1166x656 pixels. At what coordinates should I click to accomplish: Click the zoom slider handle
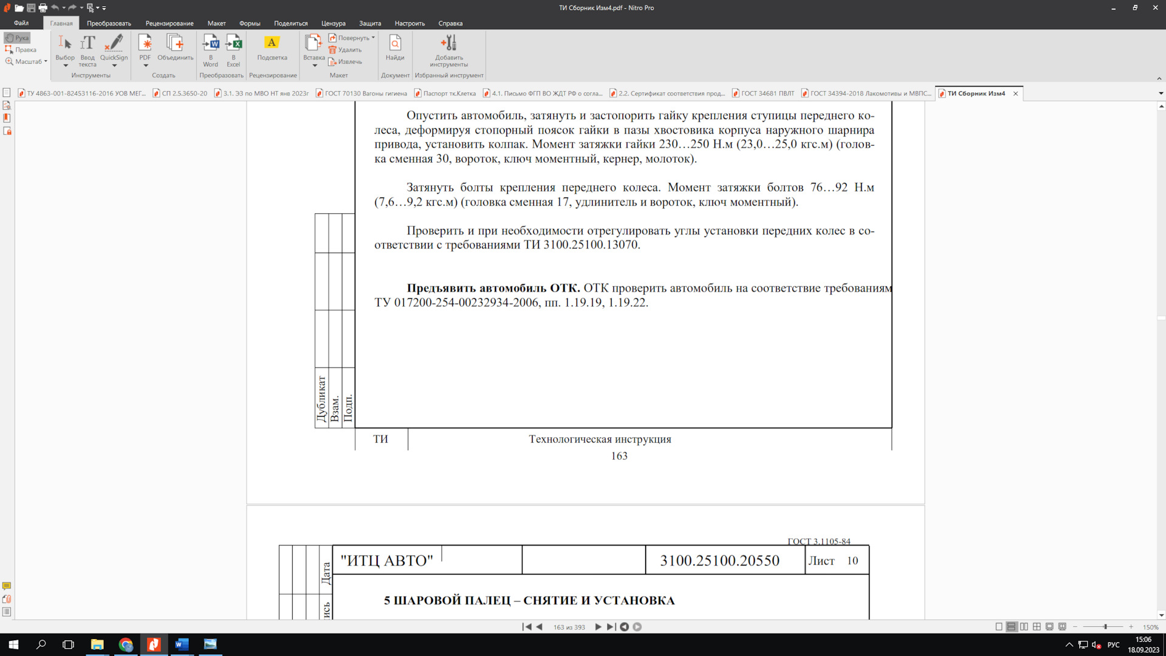pyautogui.click(x=1105, y=627)
